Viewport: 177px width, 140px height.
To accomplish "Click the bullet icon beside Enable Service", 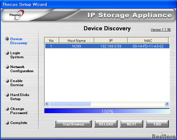I will click(7, 81).
